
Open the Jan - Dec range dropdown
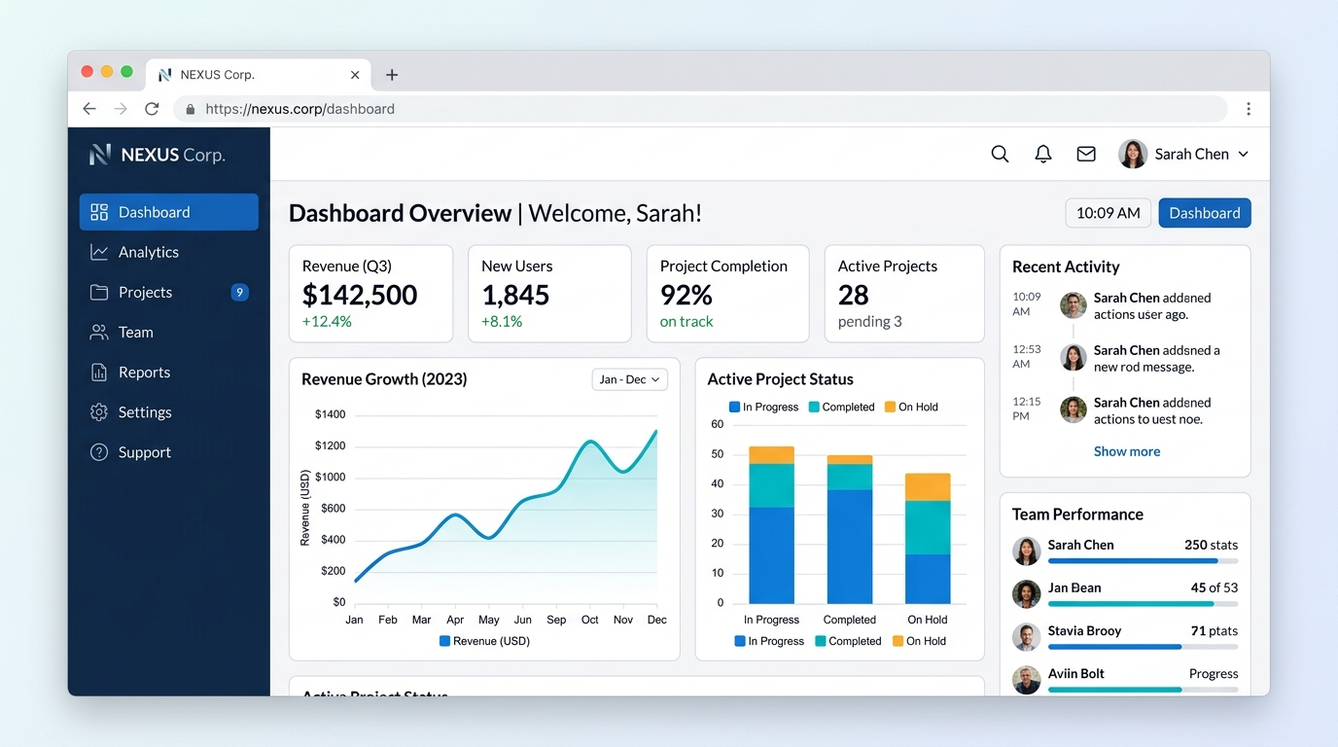point(630,379)
